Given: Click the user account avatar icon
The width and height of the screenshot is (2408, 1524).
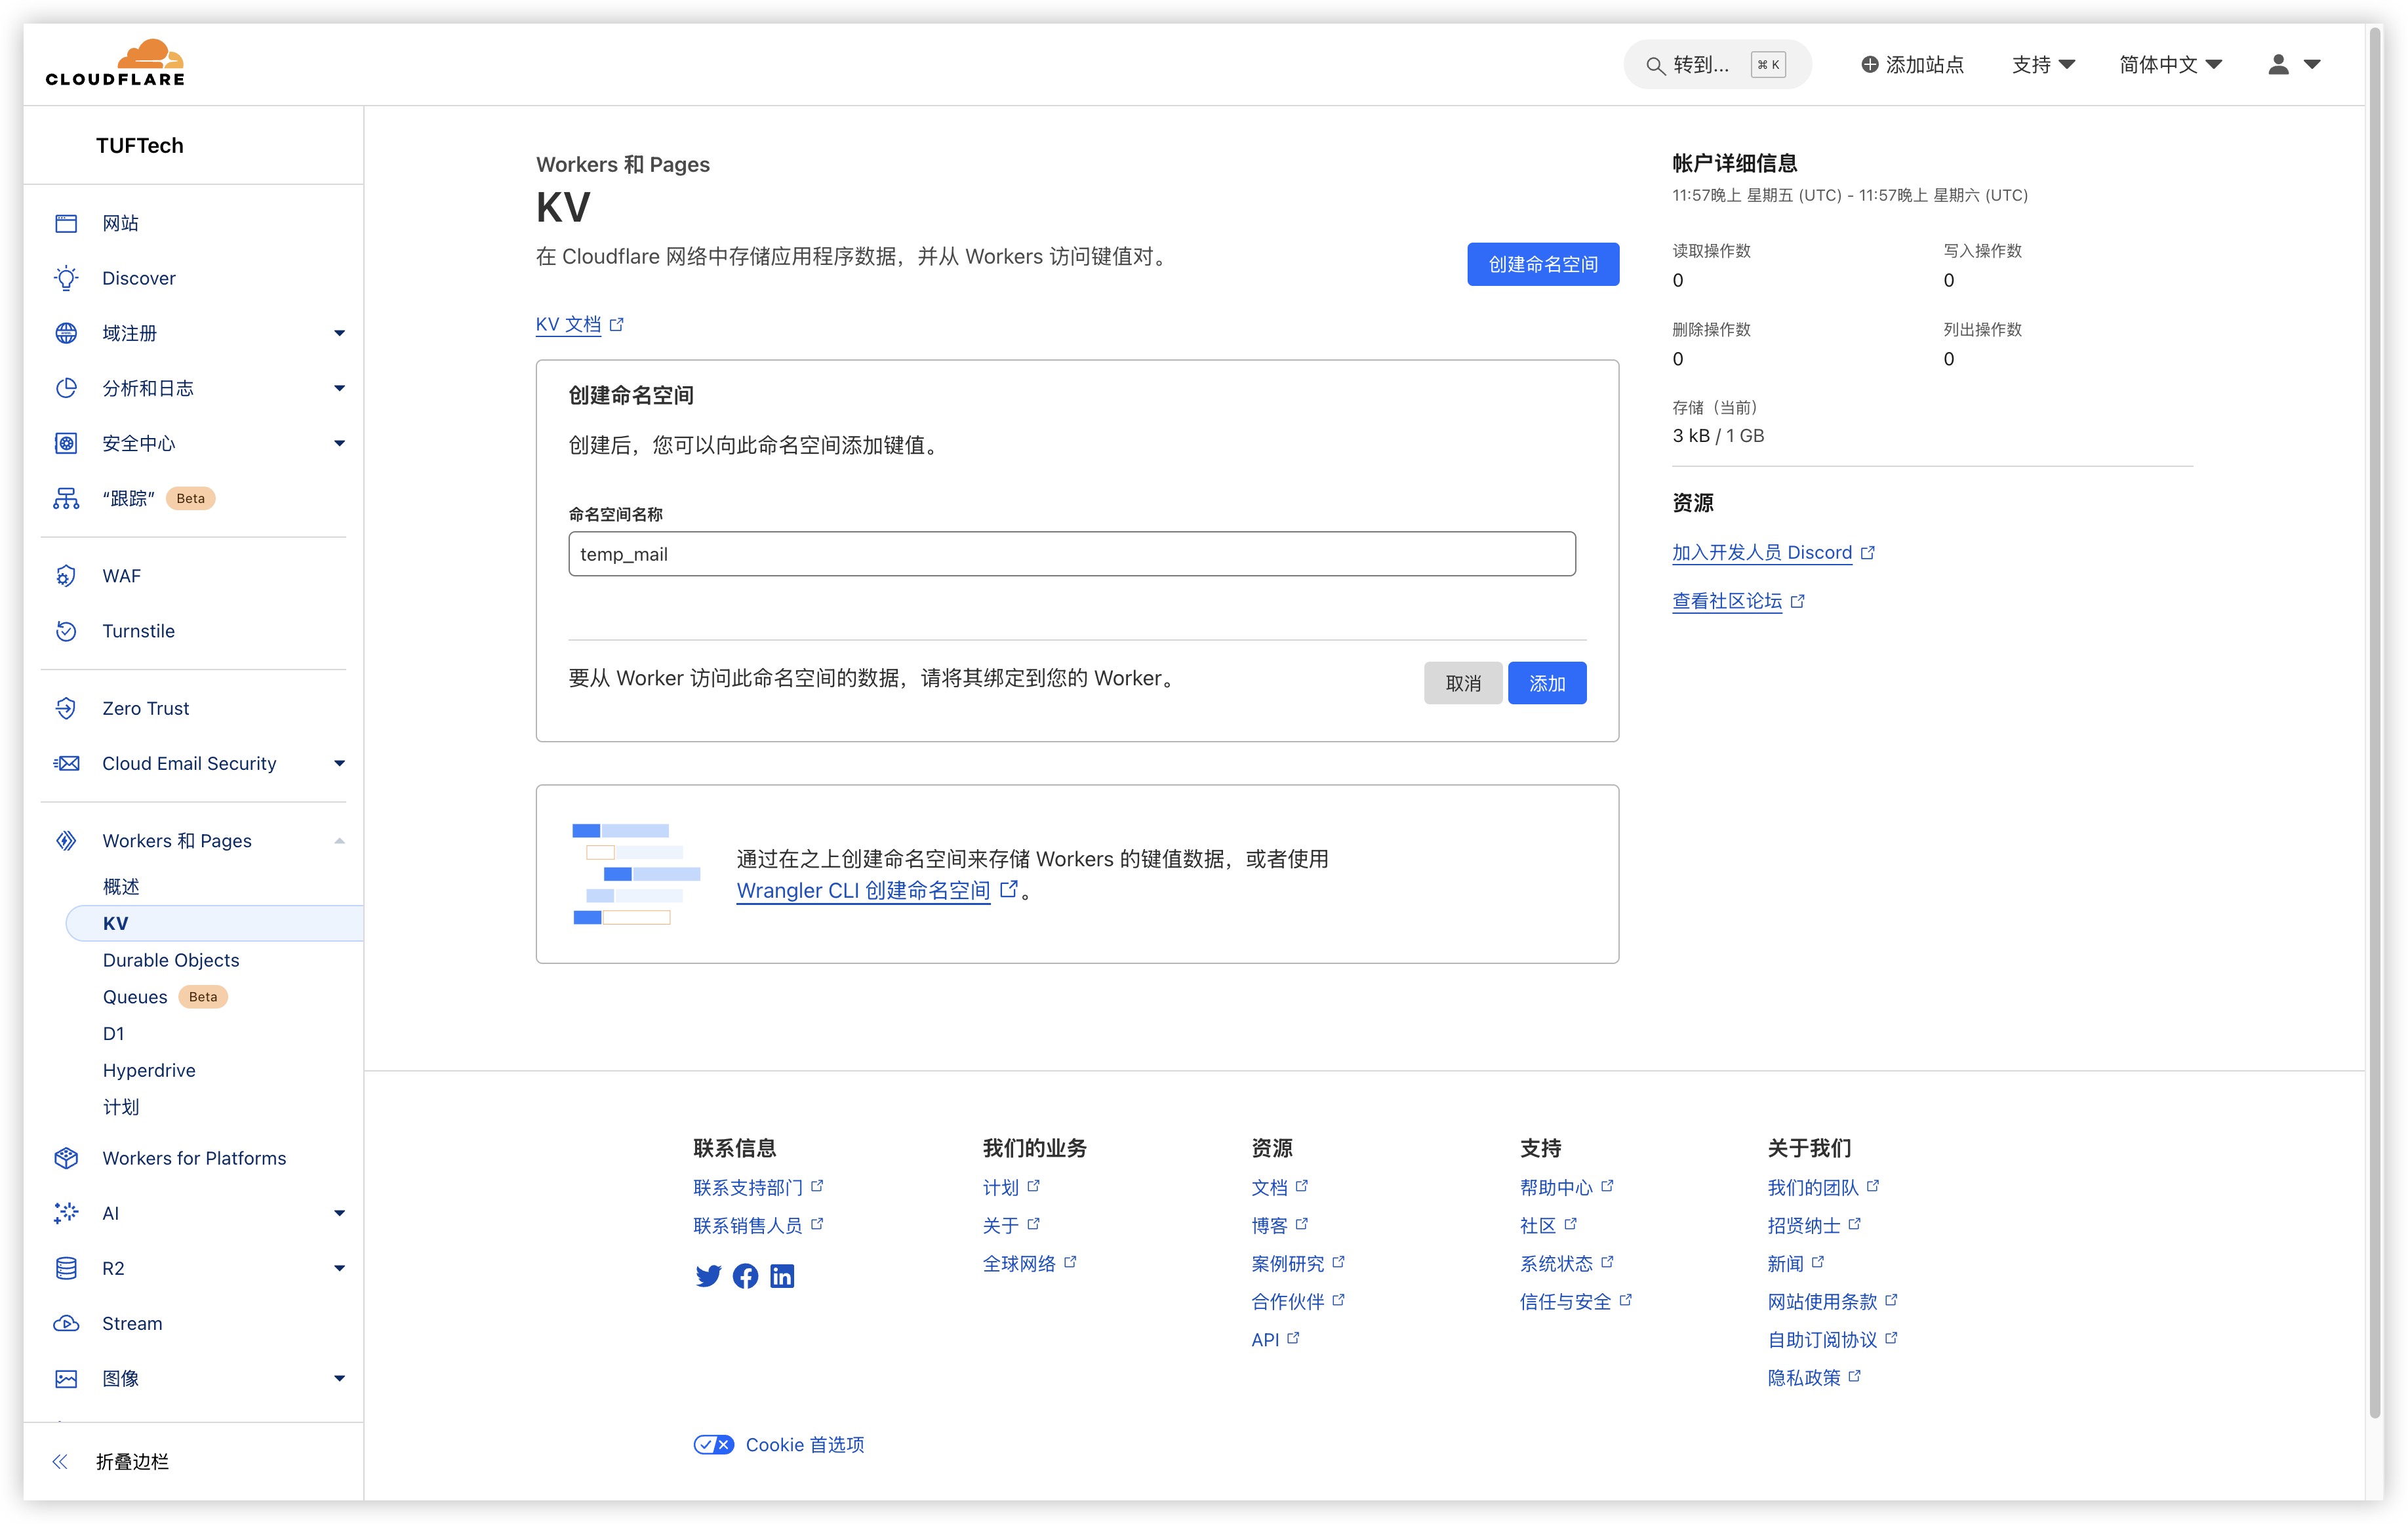Looking at the screenshot, I should point(2278,64).
